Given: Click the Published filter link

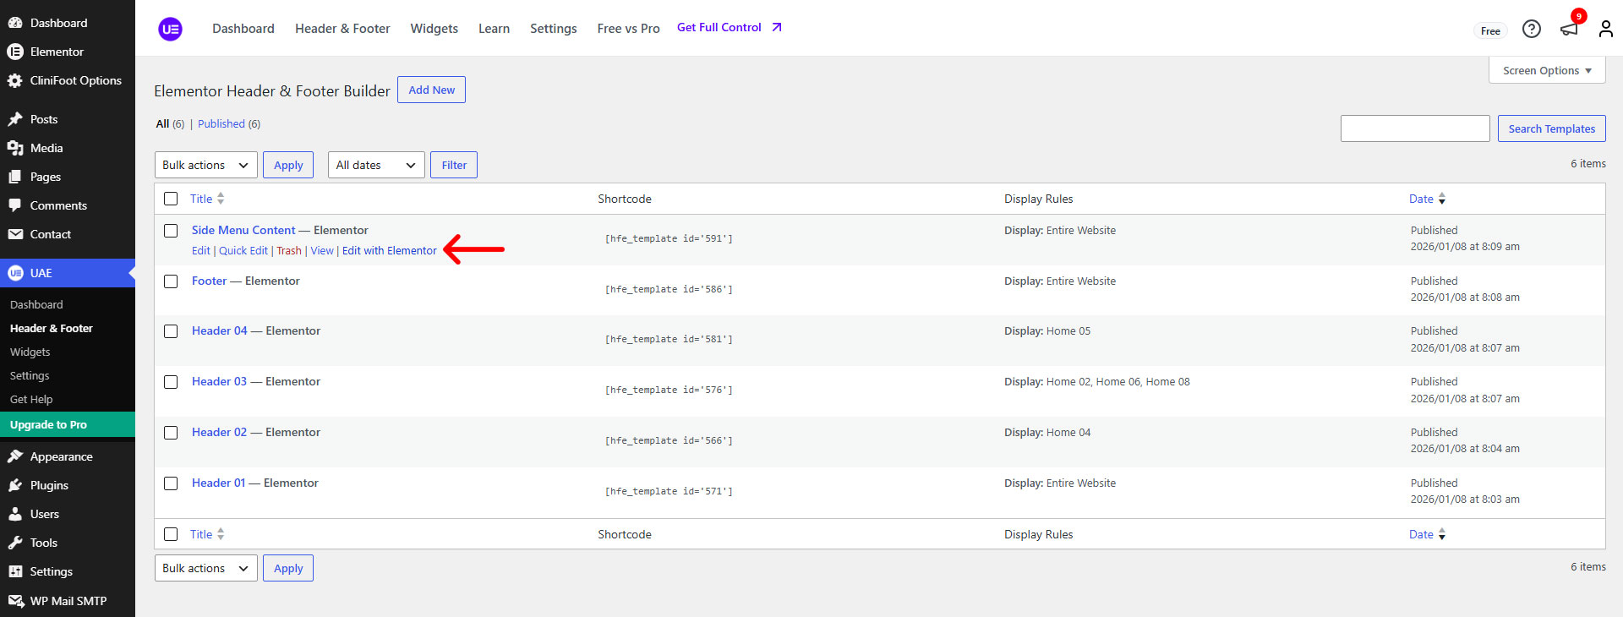Looking at the screenshot, I should tap(221, 124).
